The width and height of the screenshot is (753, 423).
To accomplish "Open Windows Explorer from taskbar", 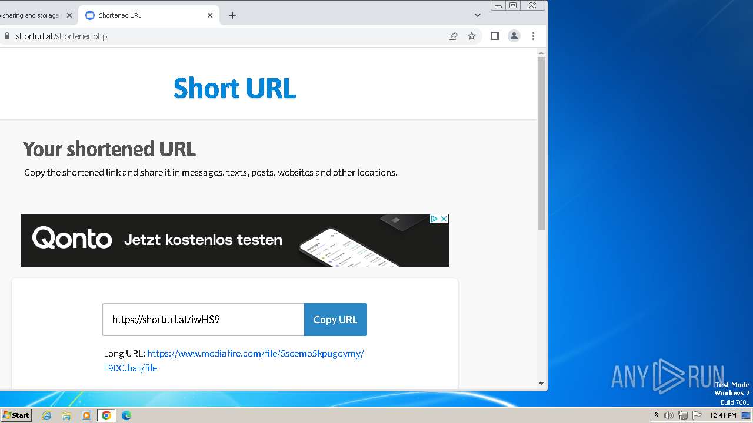I will tap(66, 415).
